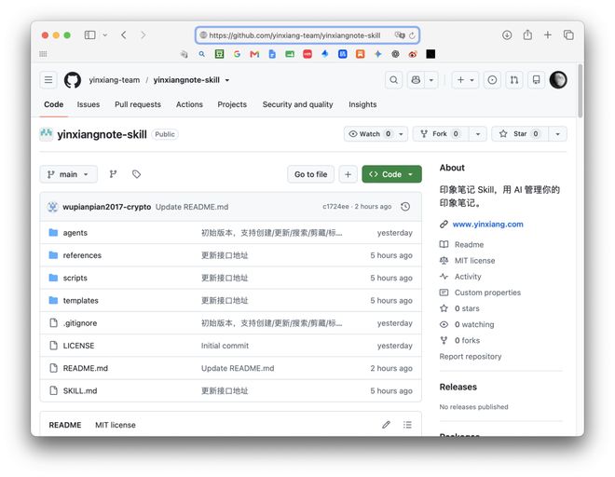Open the Custom properties link in About

point(487,293)
